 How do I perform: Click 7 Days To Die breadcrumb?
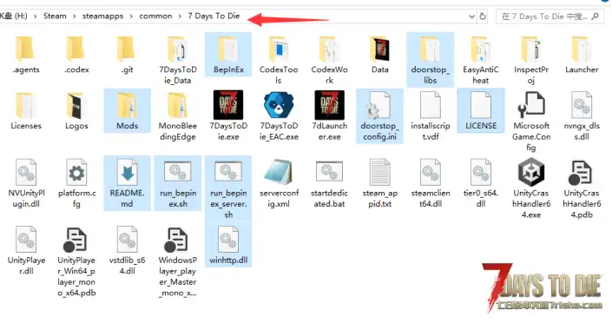click(214, 16)
